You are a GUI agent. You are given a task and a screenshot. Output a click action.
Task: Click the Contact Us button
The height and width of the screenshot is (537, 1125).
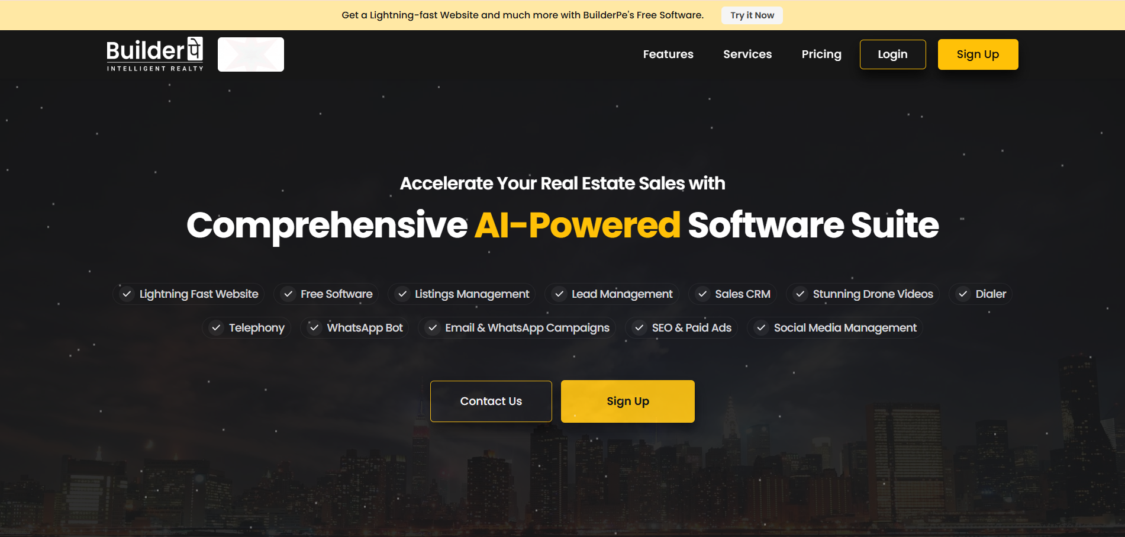(x=491, y=401)
